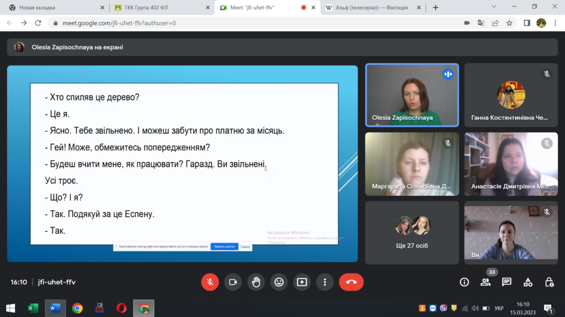Switch to the Альф (телесеріал) Вікіпедія tab
The width and height of the screenshot is (565, 317).
tap(370, 8)
